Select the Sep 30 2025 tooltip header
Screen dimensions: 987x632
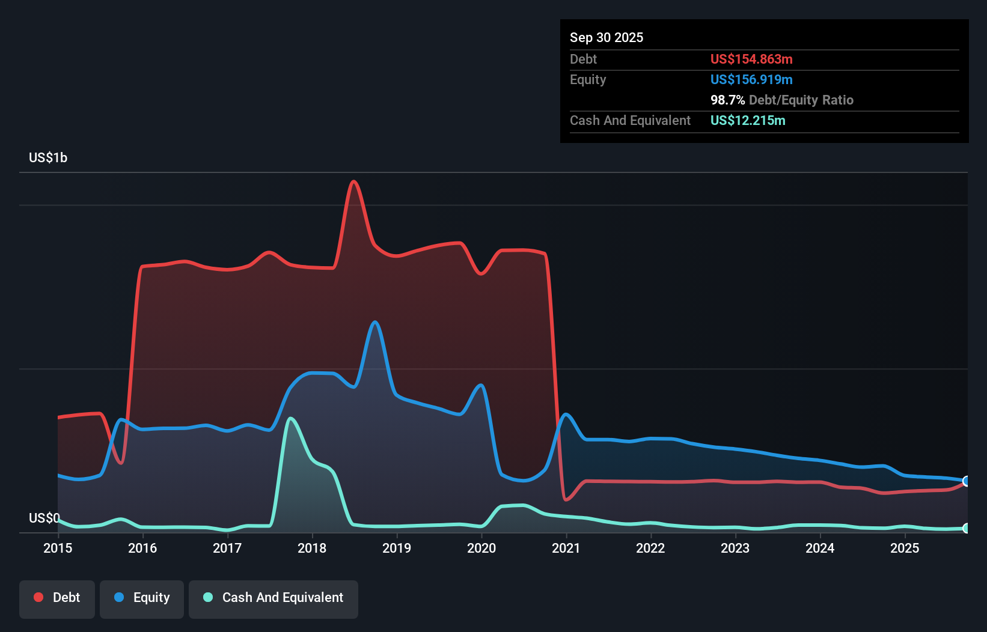click(607, 37)
